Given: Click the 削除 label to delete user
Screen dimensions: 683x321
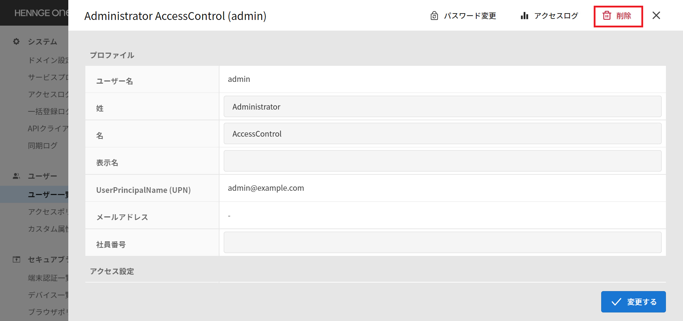Looking at the screenshot, I should coord(624,16).
